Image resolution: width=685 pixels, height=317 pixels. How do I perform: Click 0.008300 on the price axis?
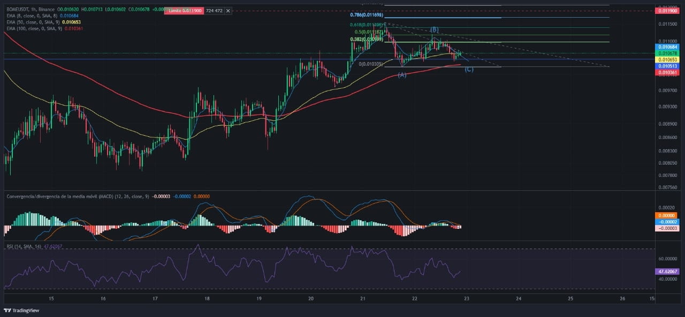668,151
